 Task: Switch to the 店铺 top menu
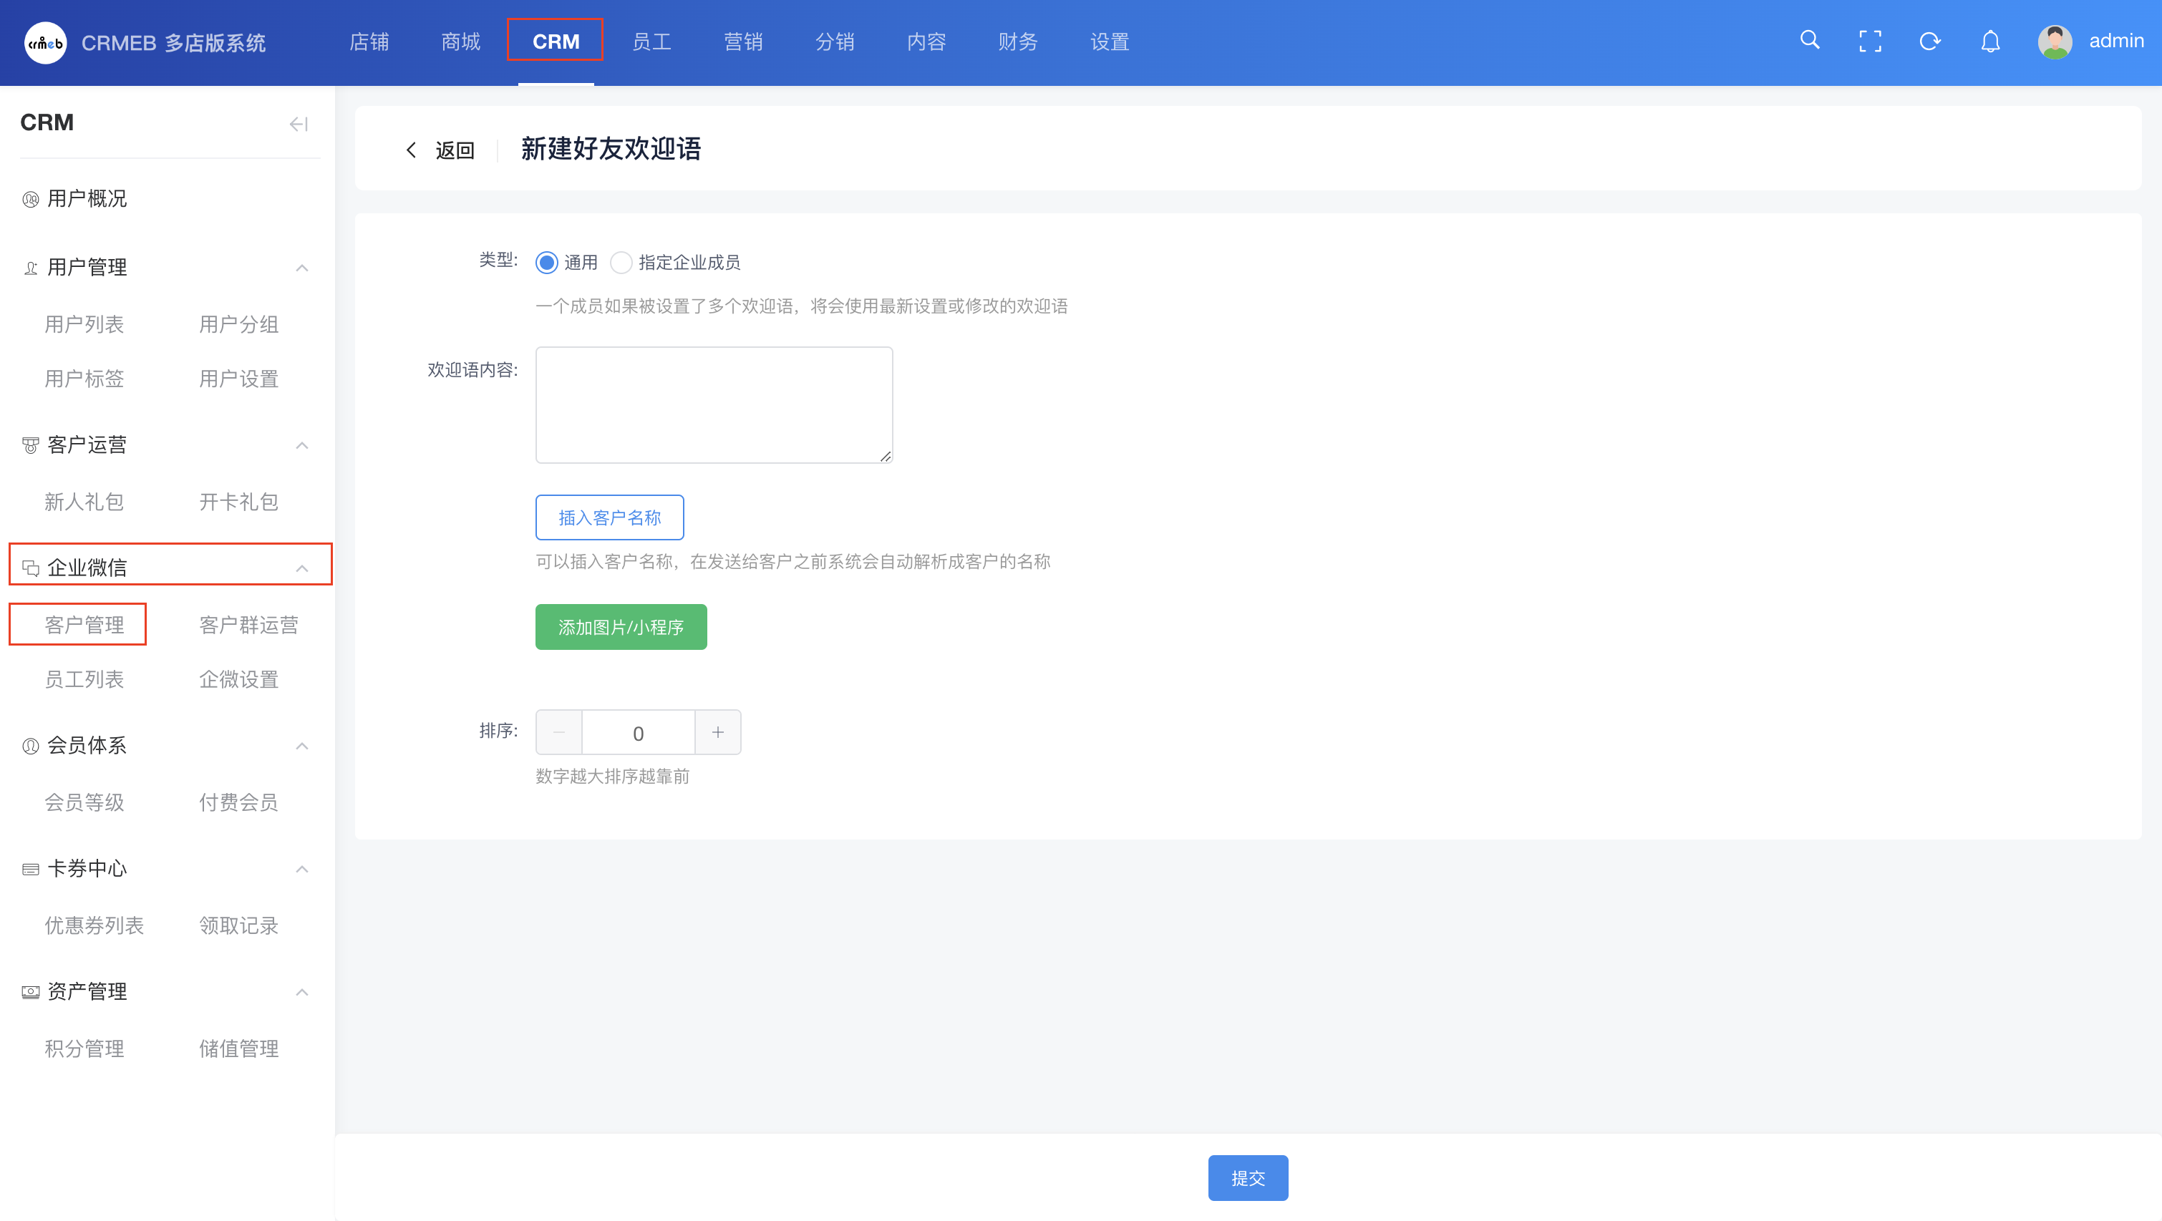[369, 42]
